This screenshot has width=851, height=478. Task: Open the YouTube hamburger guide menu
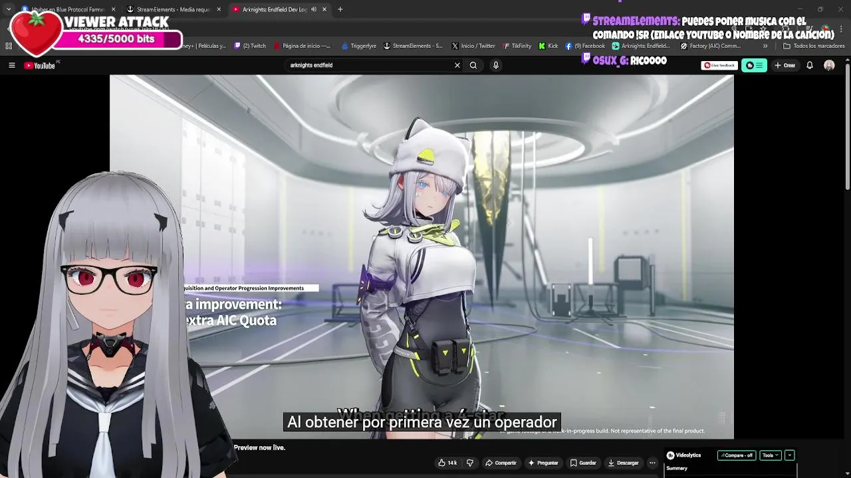11,65
